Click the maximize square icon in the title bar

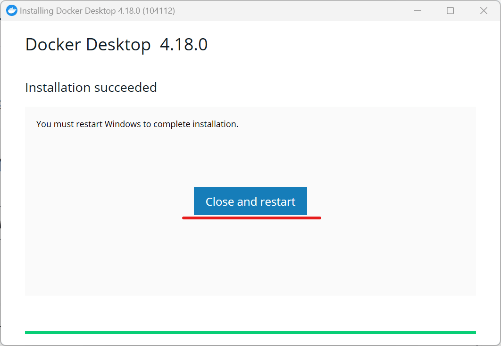[x=450, y=10]
